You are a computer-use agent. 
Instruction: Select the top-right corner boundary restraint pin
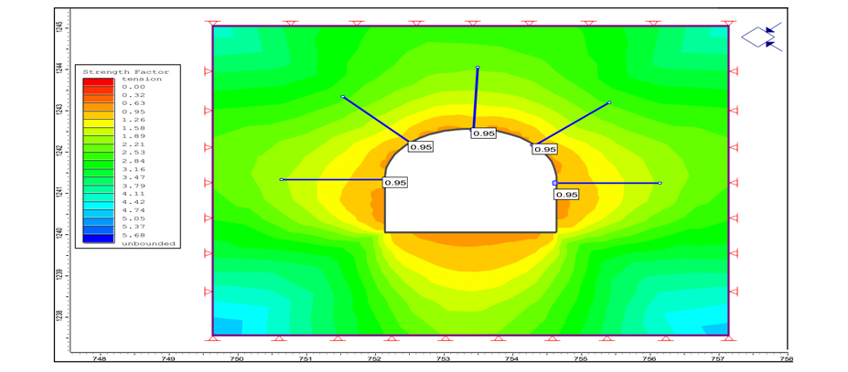point(728,23)
